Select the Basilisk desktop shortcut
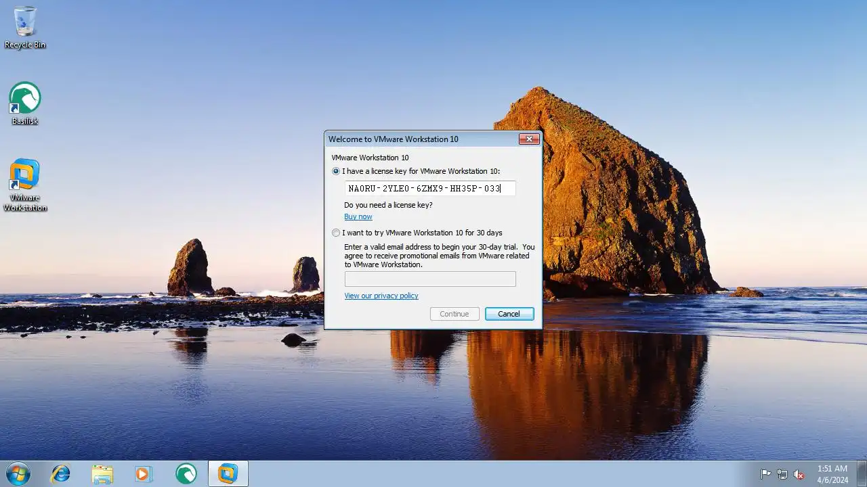The image size is (867, 487). pos(25,103)
